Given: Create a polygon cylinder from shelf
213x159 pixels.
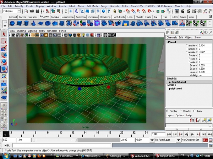Looking at the screenshot, I should click(26, 23).
